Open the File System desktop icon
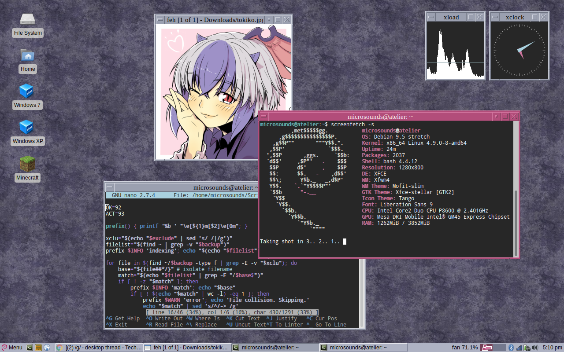 click(x=27, y=25)
